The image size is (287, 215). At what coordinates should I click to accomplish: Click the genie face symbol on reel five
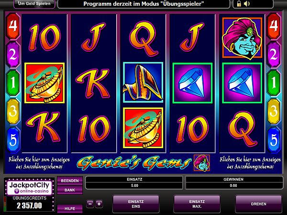coord(242,38)
